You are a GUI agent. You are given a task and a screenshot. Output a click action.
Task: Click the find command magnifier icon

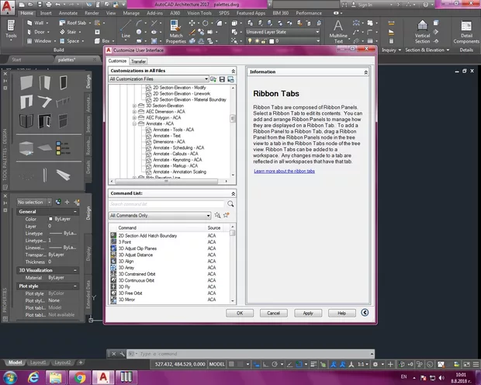(230, 204)
